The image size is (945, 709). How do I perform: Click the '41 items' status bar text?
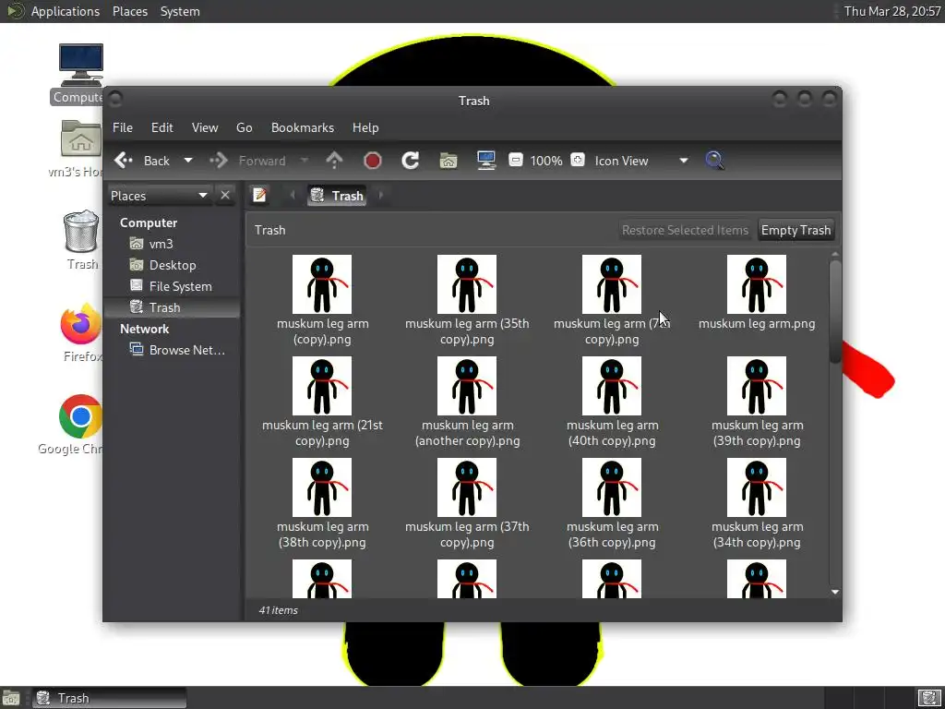click(x=279, y=610)
